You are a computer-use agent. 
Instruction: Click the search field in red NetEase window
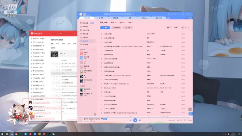(x=64, y=34)
